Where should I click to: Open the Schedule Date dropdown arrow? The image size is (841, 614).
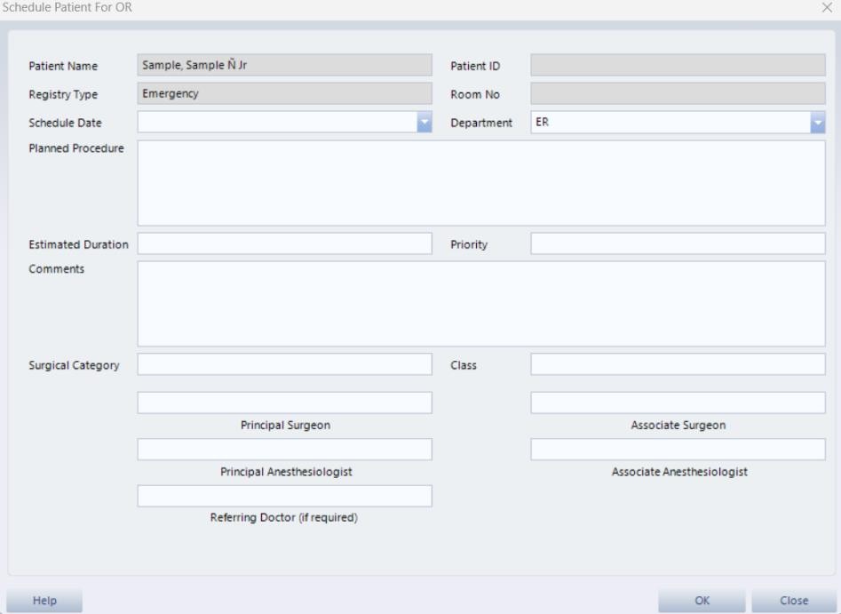424,123
